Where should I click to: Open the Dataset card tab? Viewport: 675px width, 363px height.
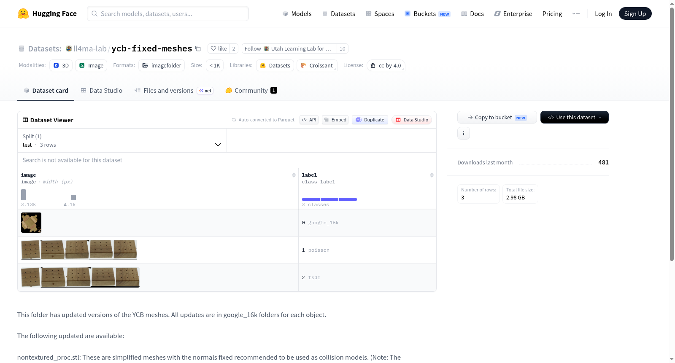click(x=46, y=90)
